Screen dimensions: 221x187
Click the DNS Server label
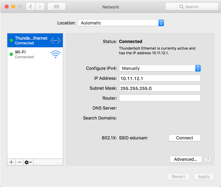(105, 108)
